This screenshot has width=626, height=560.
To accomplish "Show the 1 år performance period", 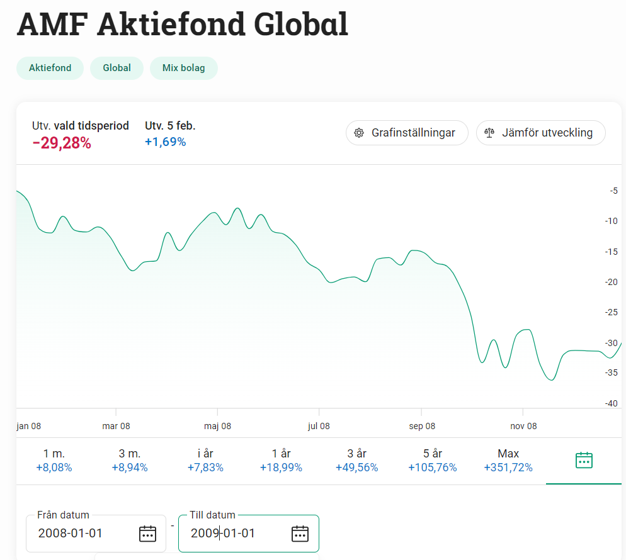I will pos(281,461).
